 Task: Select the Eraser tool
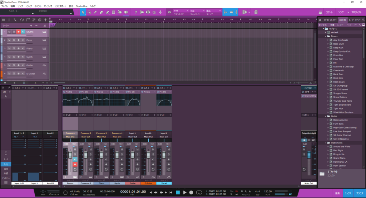(101, 12)
